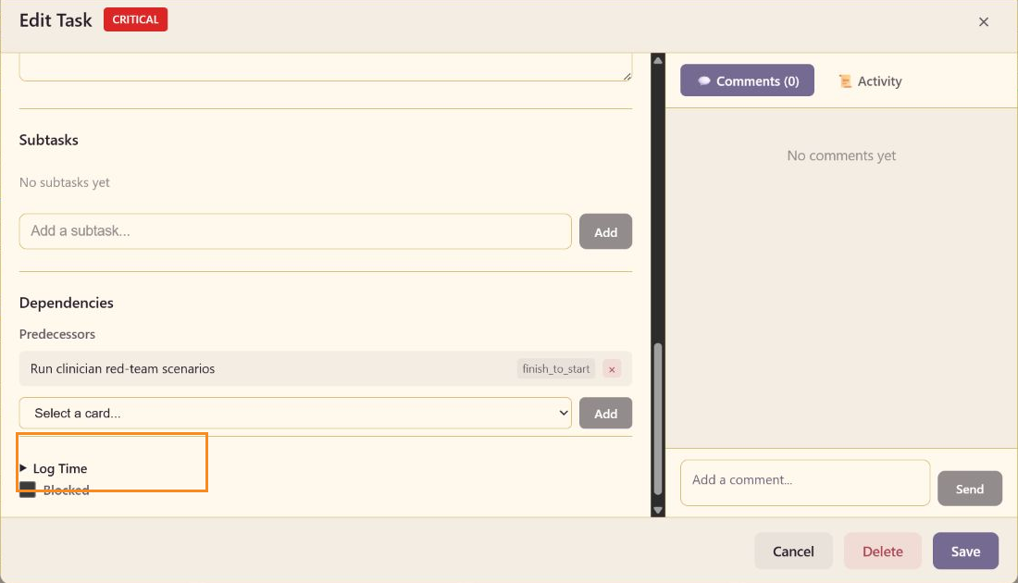Screen dimensions: 1018x583
Task: Save the task changes
Action: tap(965, 552)
